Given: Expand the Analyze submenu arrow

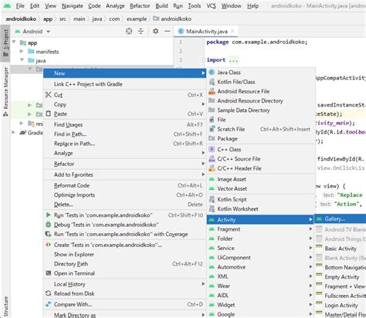Looking at the screenshot, I should click(x=203, y=153).
